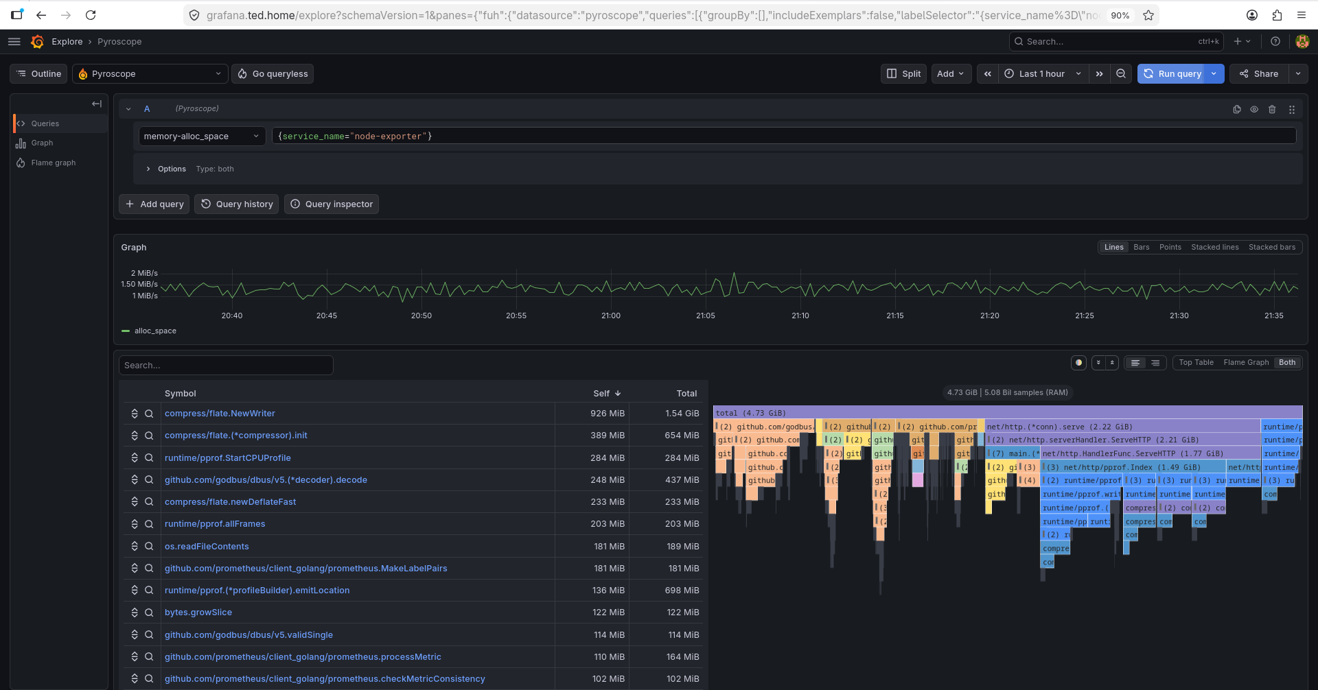Focus block icon for runtime/pprof.allFrames row
The width and height of the screenshot is (1318, 690).
pyautogui.click(x=135, y=524)
